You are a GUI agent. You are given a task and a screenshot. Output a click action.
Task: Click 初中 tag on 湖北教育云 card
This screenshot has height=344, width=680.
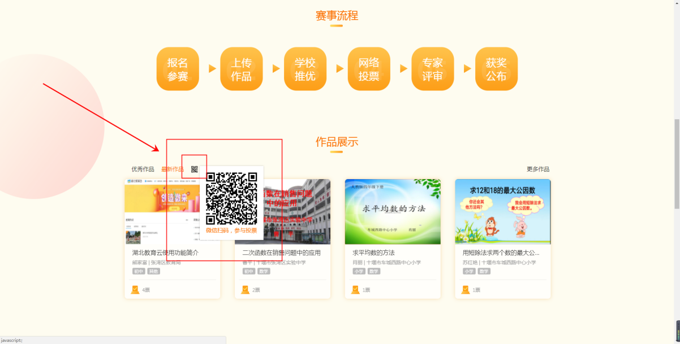point(139,271)
